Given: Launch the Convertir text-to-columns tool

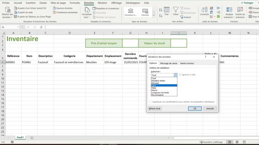Looking at the screenshot, I should coord(204,11).
